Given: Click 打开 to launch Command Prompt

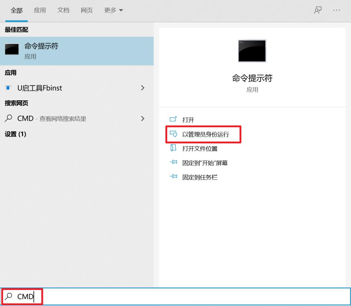Looking at the screenshot, I should (x=188, y=119).
